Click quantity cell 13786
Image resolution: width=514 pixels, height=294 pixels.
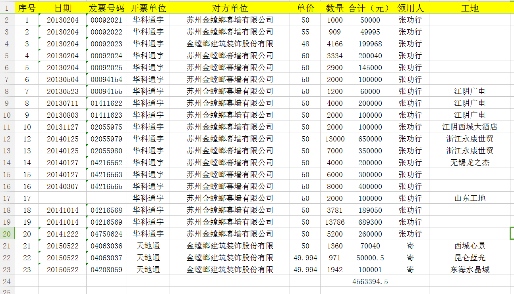[x=335, y=222]
